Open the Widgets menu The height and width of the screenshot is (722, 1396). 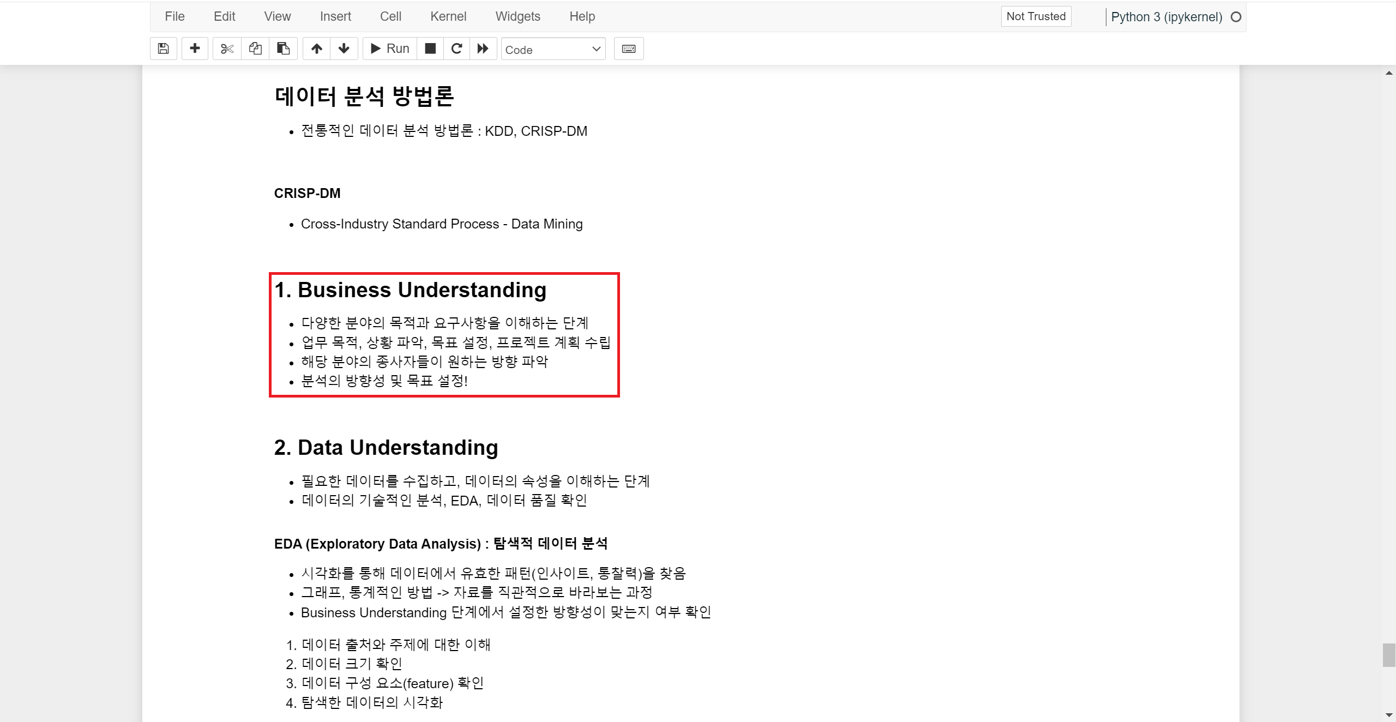pyautogui.click(x=518, y=16)
